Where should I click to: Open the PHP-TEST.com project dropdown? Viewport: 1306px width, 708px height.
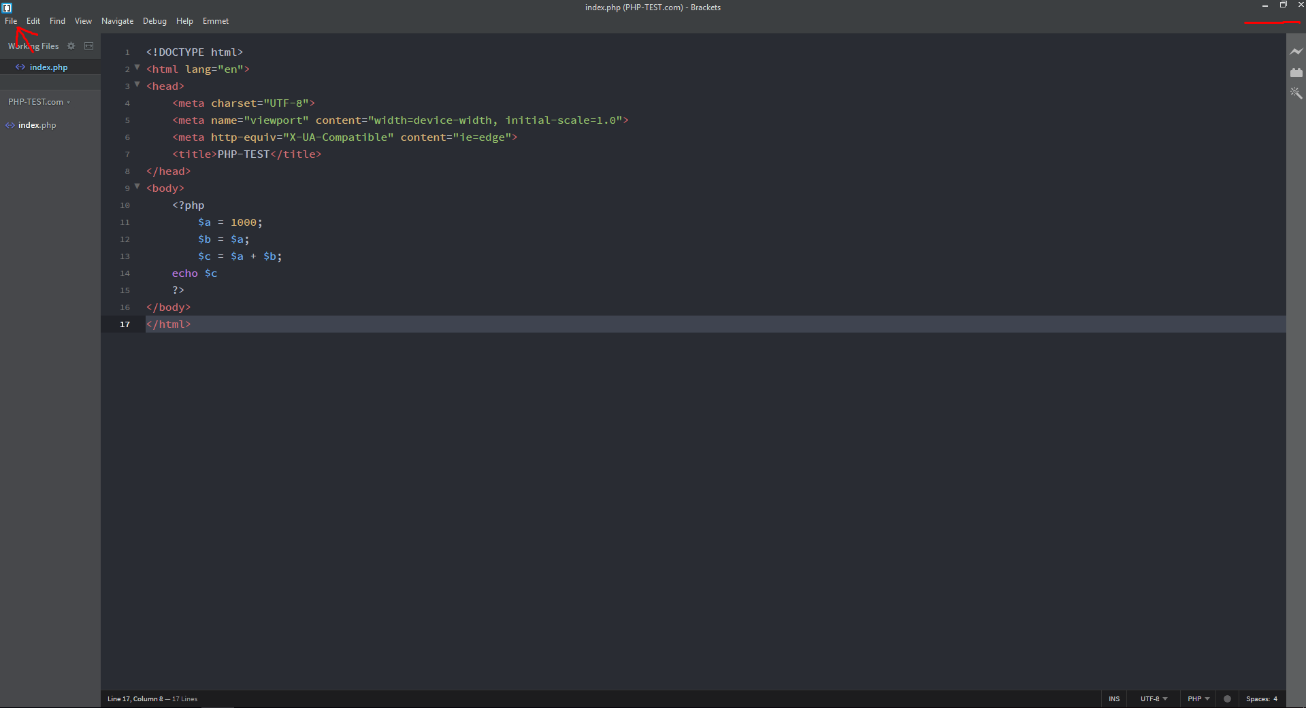pyautogui.click(x=39, y=101)
